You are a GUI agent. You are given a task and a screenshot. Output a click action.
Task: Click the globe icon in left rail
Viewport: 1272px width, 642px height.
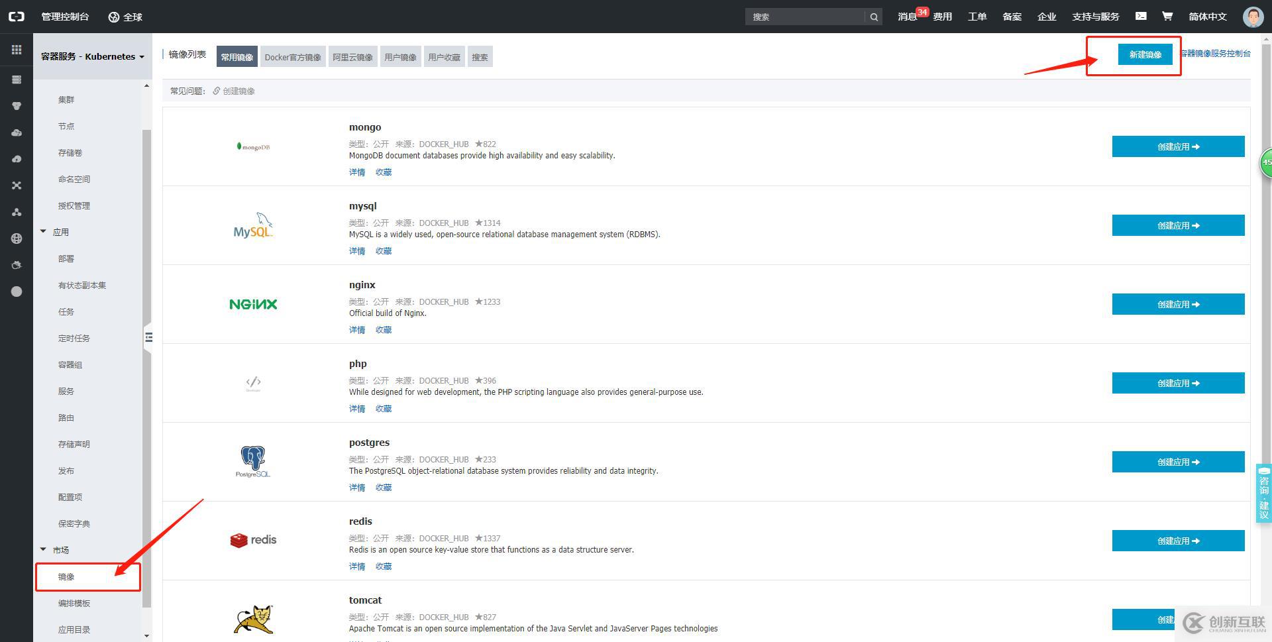click(x=17, y=239)
